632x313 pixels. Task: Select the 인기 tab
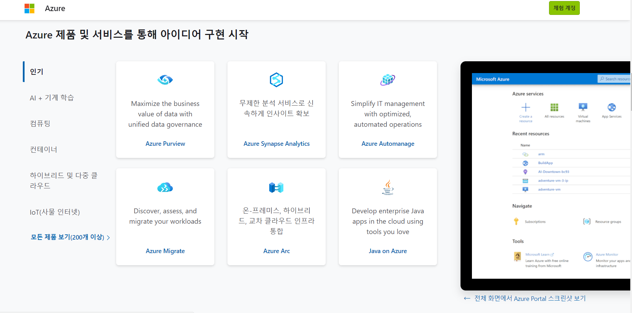point(37,72)
